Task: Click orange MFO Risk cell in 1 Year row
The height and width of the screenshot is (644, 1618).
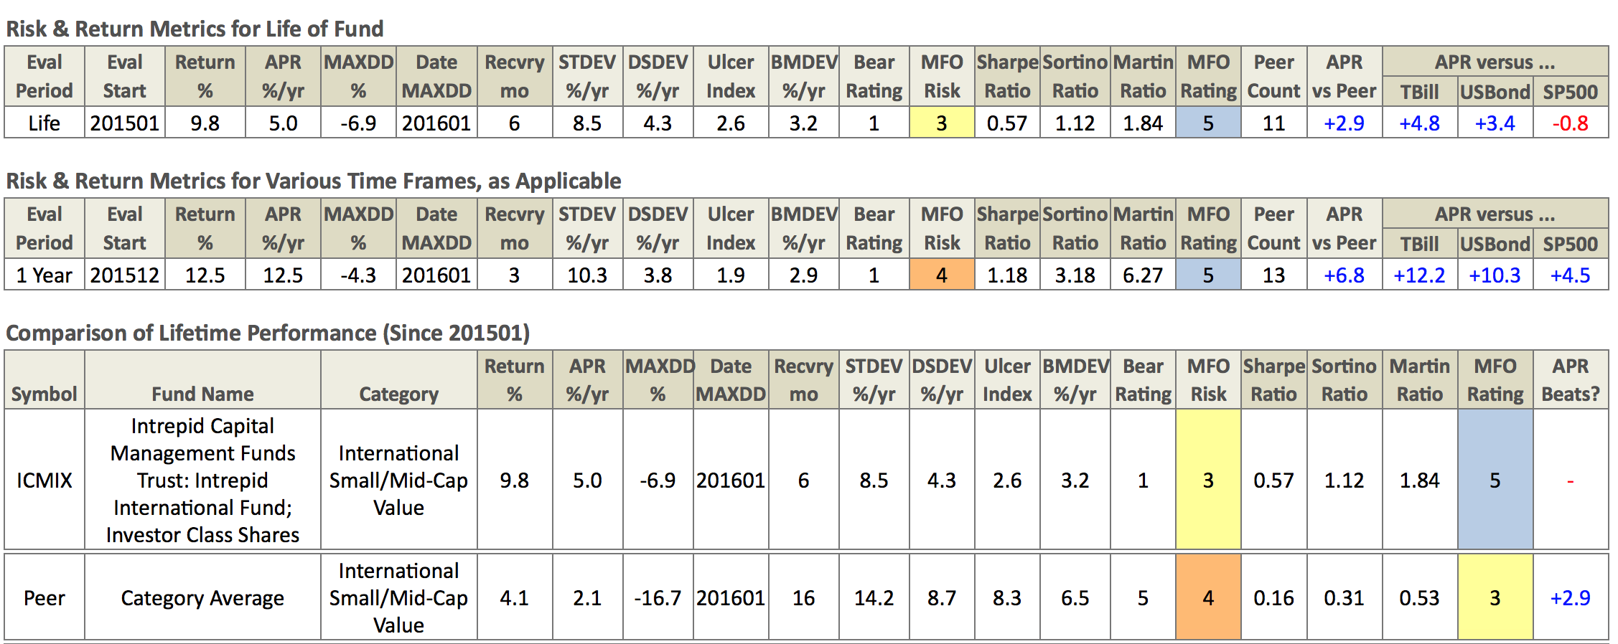Action: pyautogui.click(x=941, y=275)
